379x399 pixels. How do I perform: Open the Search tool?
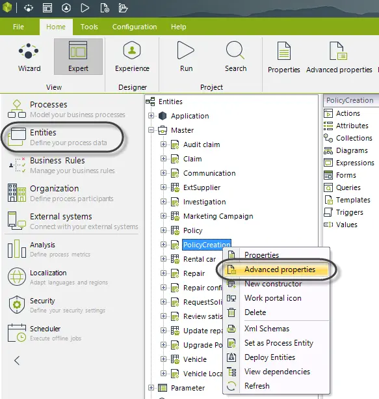point(235,57)
